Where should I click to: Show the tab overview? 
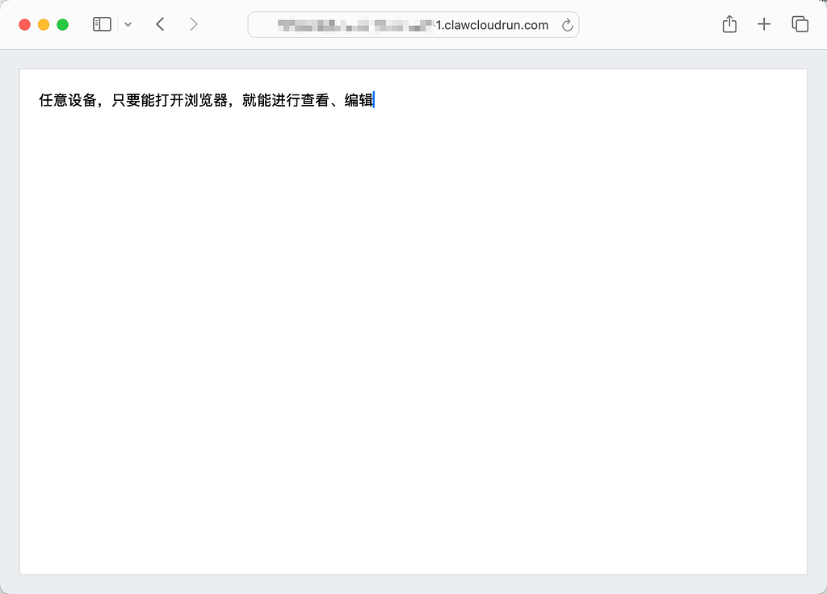pos(800,24)
